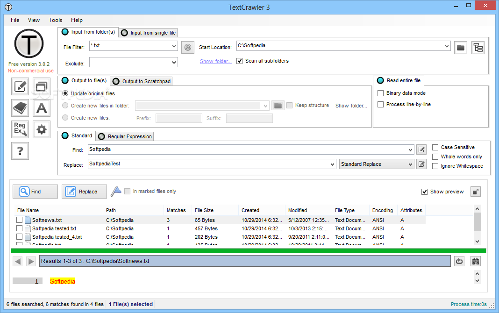Click the preview pane scroll up arrow
The height and width of the screenshot is (313, 499).
coord(477,274)
